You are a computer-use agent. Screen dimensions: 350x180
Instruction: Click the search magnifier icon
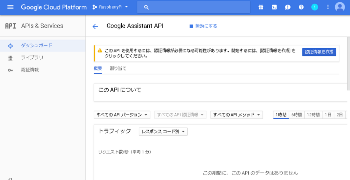(146, 7)
